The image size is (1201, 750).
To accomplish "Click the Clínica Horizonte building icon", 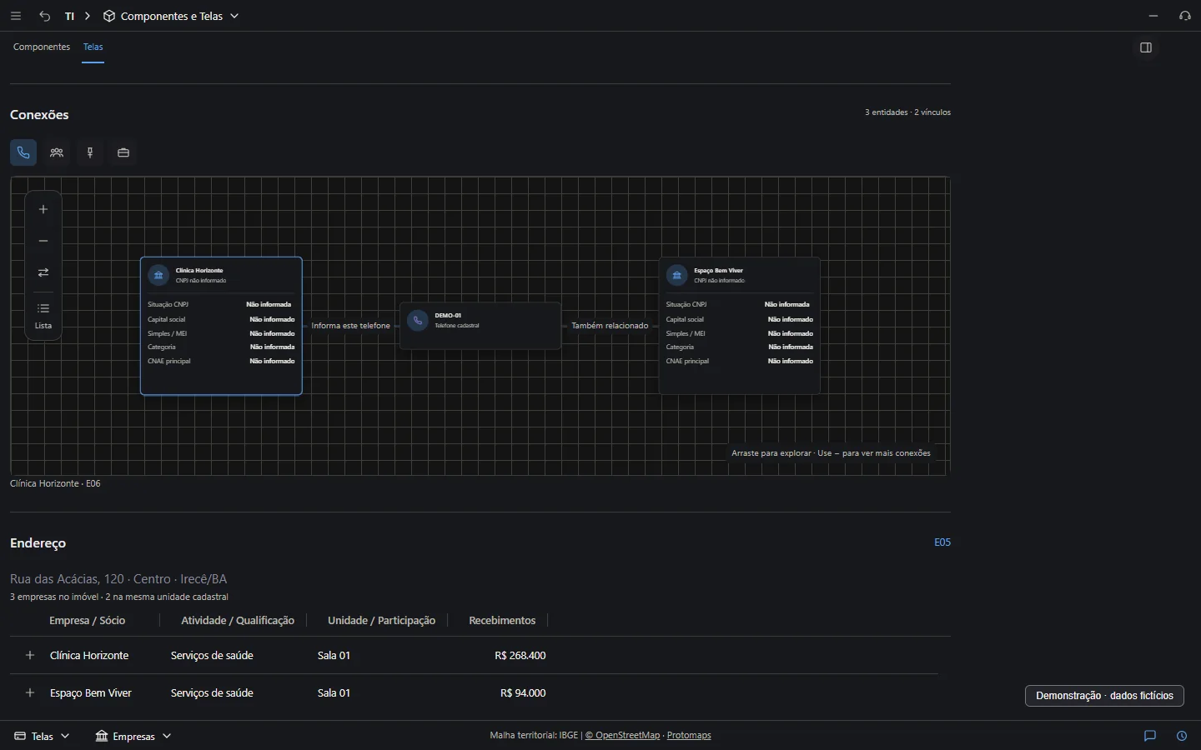I will tap(158, 275).
